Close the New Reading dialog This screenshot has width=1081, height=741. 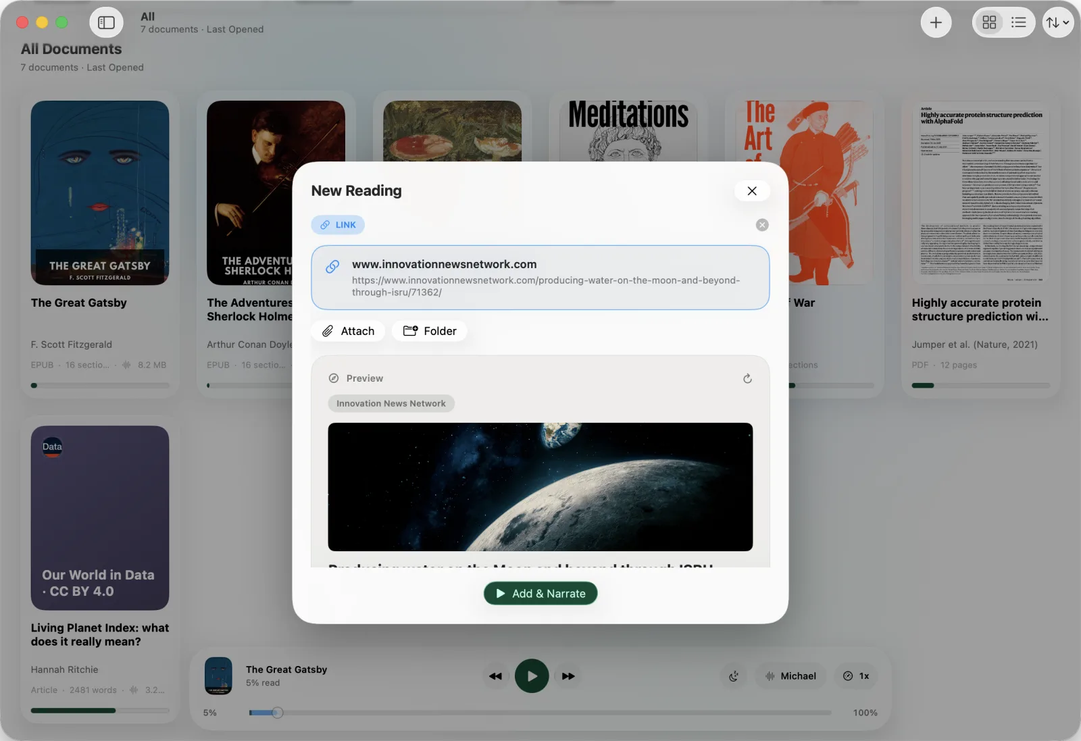coord(752,191)
